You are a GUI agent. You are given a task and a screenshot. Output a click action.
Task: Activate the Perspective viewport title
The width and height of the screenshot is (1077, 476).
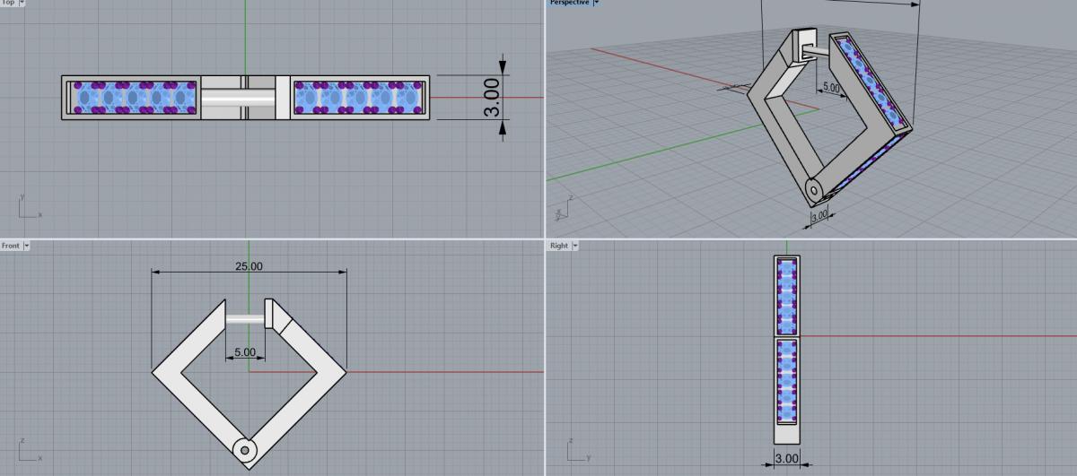tap(569, 3)
